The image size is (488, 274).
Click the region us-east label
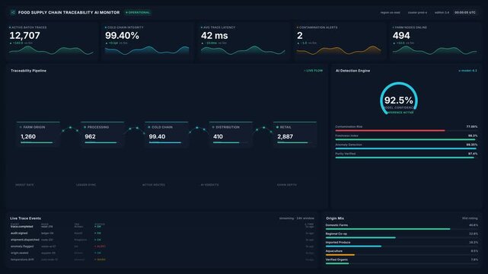click(390, 12)
